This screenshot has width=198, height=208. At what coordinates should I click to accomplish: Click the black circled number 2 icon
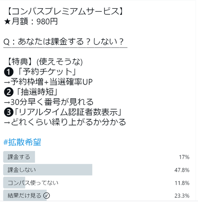point(9,92)
